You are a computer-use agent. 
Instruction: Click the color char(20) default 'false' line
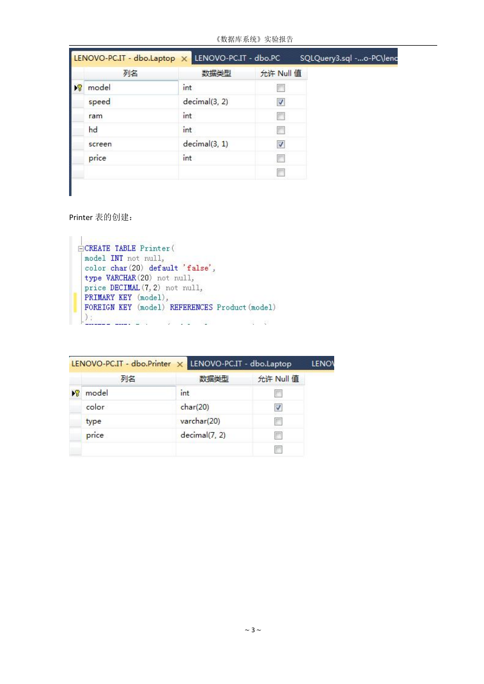tap(150, 268)
